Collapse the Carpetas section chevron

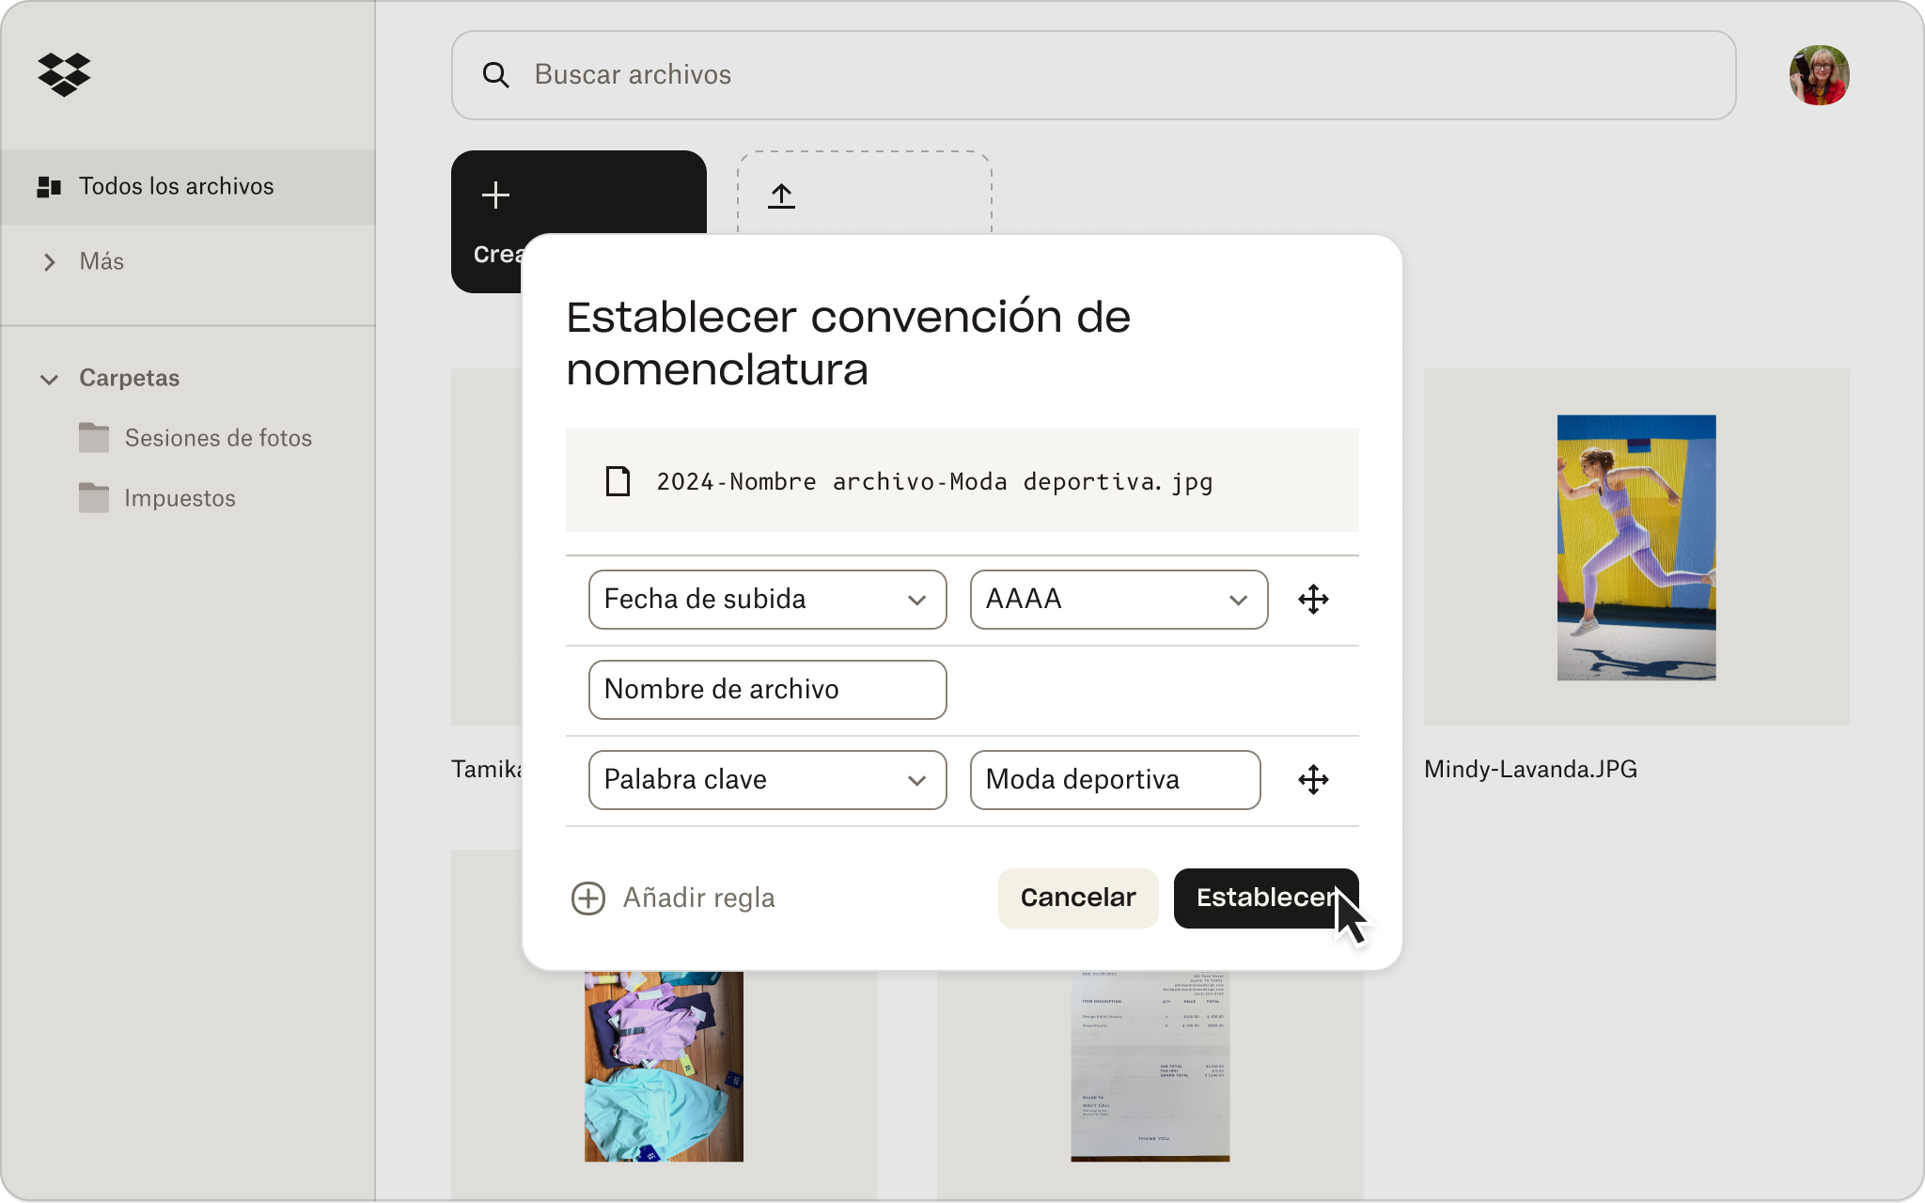pos(50,379)
